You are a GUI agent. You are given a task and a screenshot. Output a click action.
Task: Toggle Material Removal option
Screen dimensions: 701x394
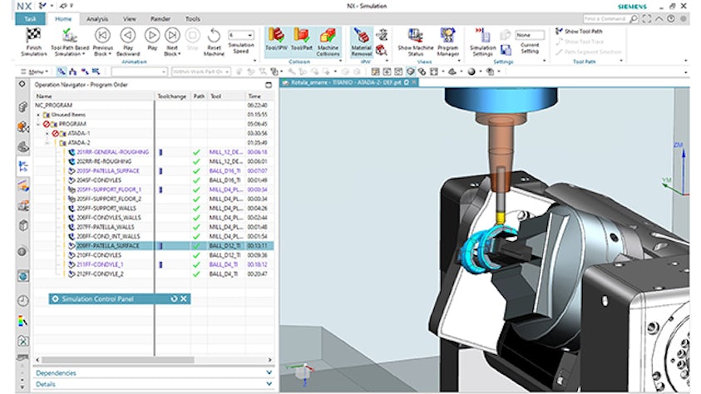(x=361, y=42)
